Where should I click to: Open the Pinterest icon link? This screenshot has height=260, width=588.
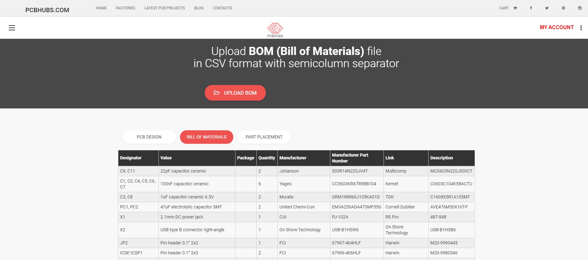pyautogui.click(x=563, y=8)
